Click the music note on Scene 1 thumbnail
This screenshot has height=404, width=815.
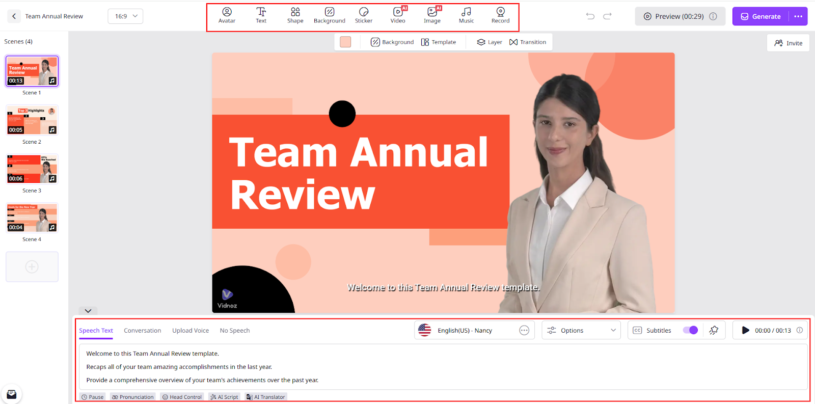pos(52,80)
